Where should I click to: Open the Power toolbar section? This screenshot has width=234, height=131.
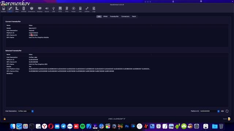(x=73, y=9)
